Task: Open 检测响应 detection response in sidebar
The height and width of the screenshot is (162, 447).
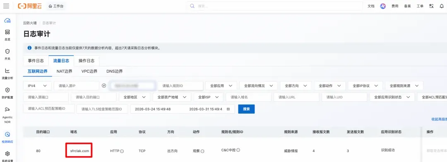Action: (x=8, y=137)
